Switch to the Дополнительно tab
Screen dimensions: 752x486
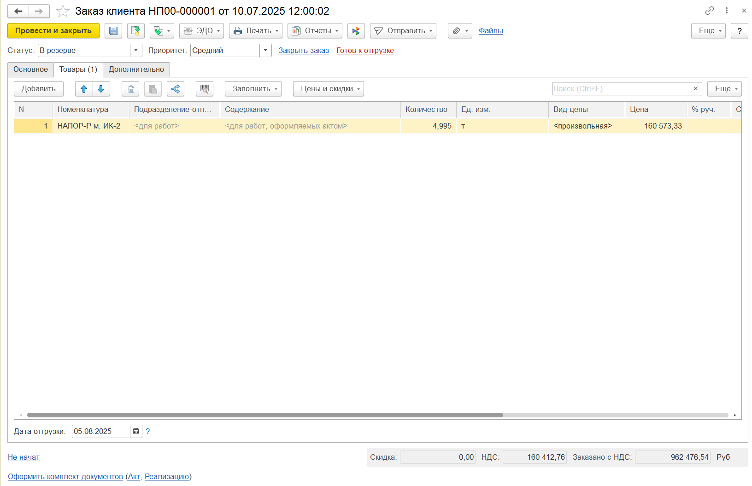tap(136, 70)
